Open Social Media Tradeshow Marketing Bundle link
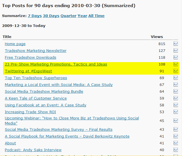This screenshot has height=156, width=182. (44, 92)
